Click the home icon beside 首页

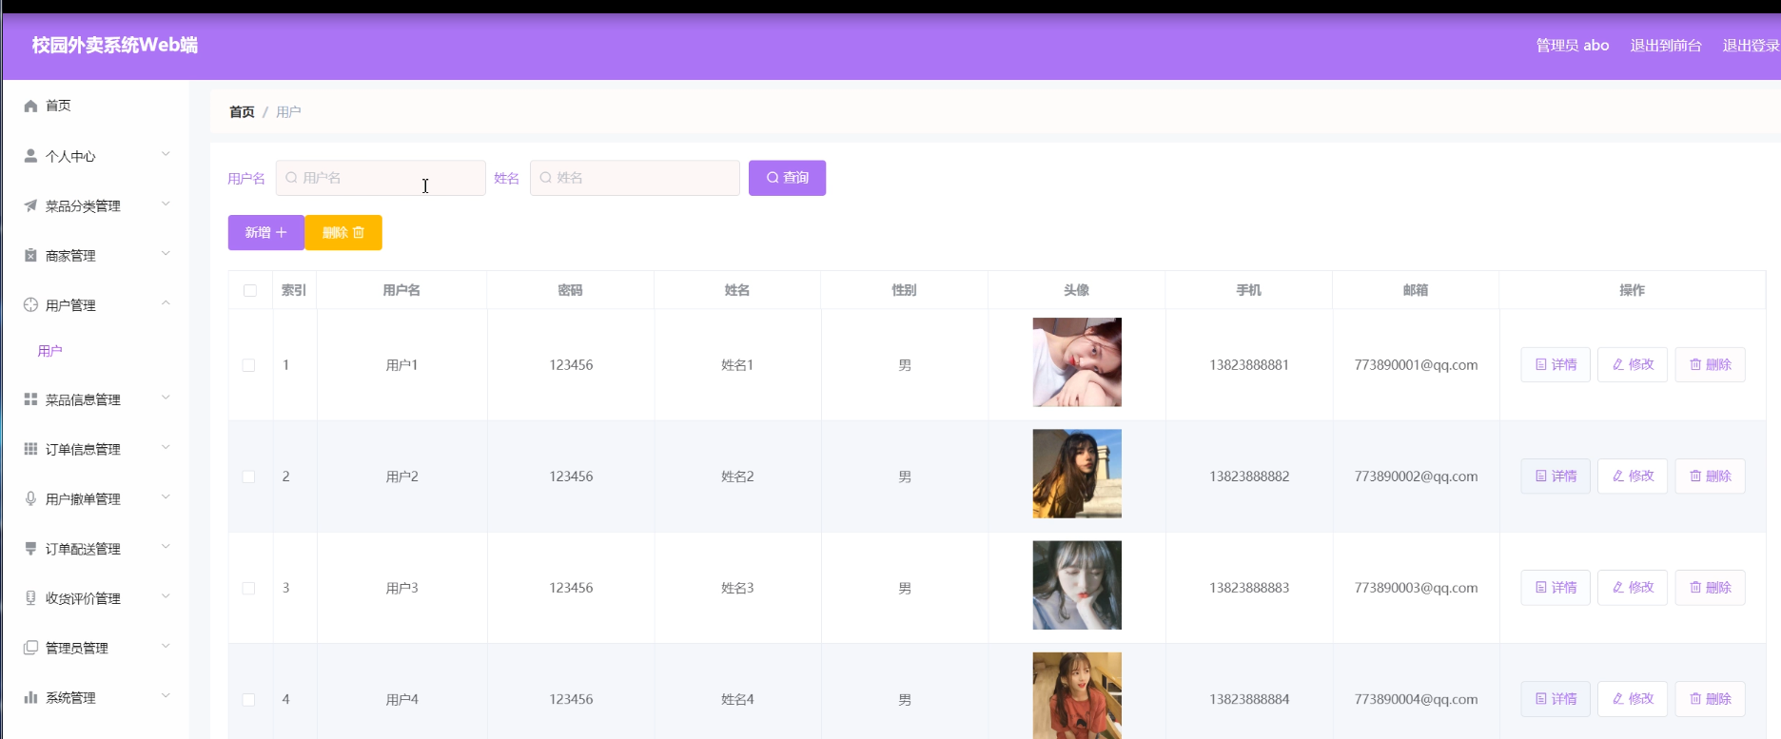30,106
